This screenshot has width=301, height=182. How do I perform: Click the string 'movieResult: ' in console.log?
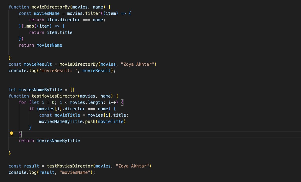[x=58, y=71]
